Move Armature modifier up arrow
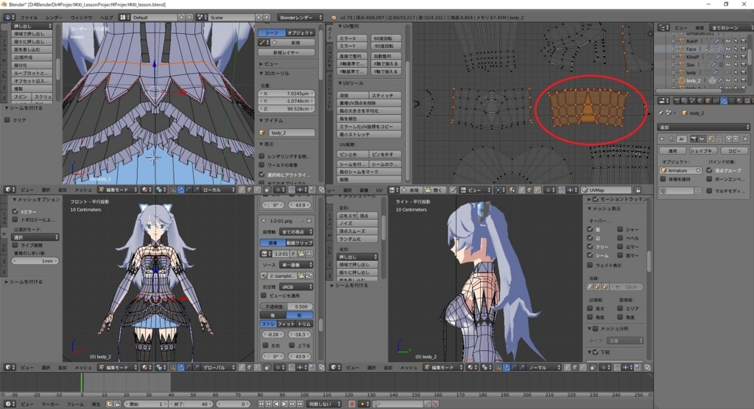Screen dimensions: 754x409 (729, 139)
